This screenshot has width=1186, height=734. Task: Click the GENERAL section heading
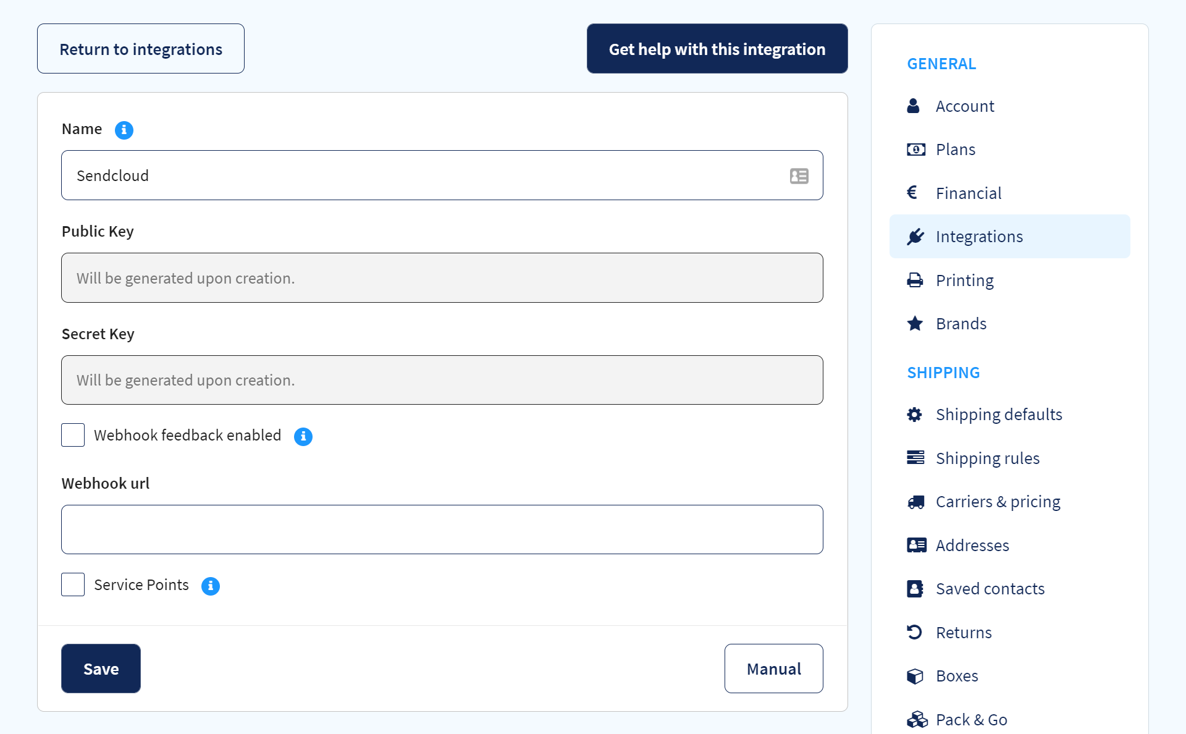[x=941, y=64]
